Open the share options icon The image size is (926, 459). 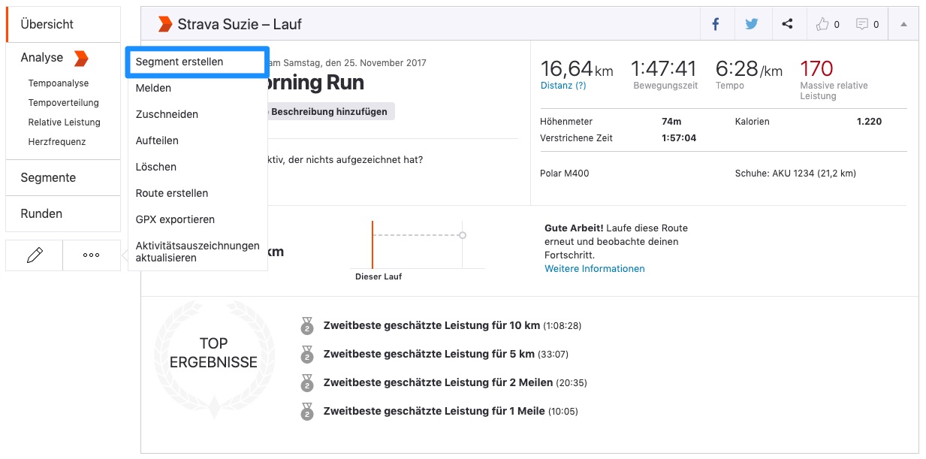click(787, 23)
